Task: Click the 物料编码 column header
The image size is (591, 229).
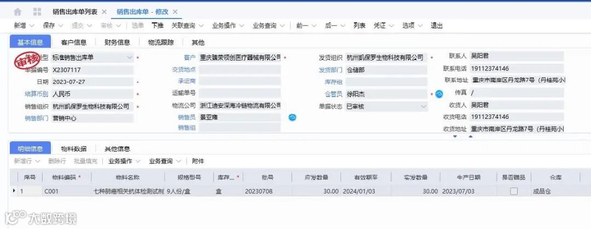Action: [66, 177]
